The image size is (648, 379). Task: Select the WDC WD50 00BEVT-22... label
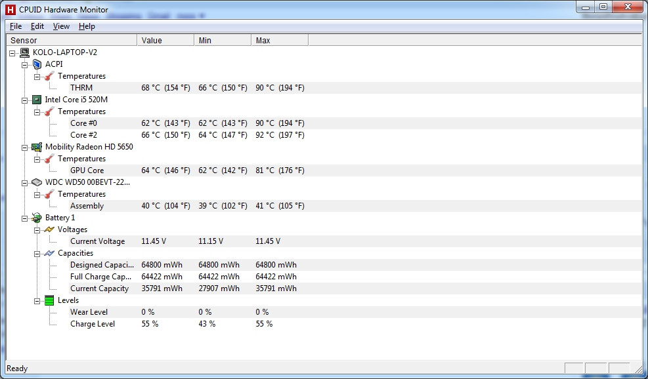click(87, 182)
